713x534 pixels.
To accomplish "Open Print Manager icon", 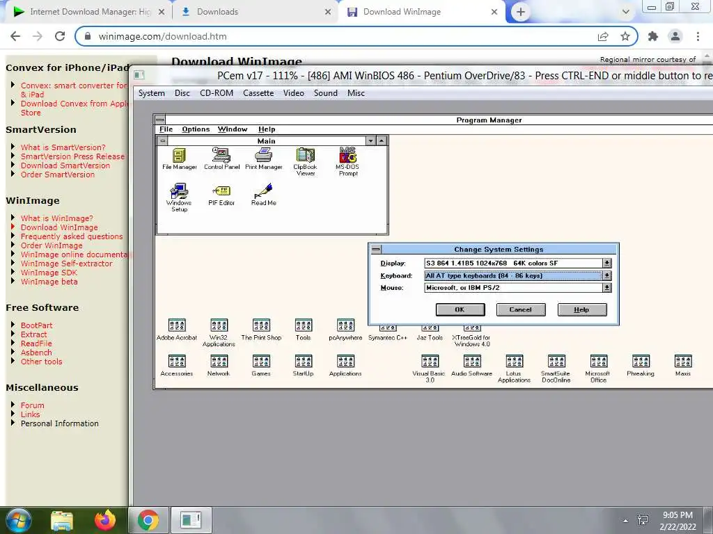I will point(264,159).
